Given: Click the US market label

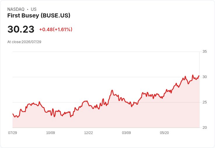Looking at the screenshot, I should (x=34, y=9).
